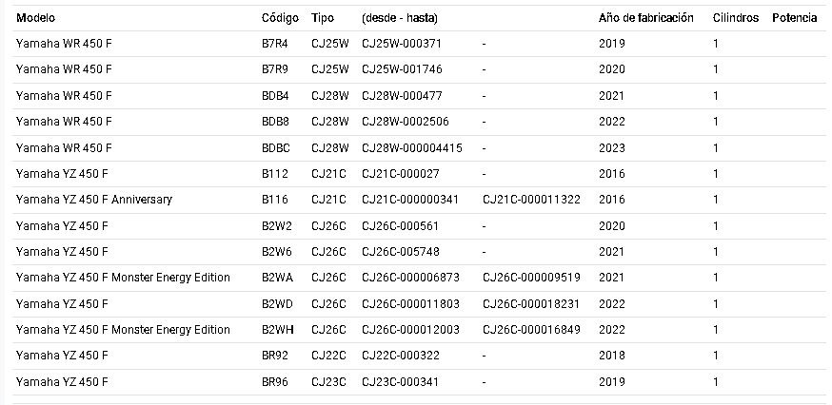Click frame number CJ26C-005748
The height and width of the screenshot is (405, 832).
[401, 252]
